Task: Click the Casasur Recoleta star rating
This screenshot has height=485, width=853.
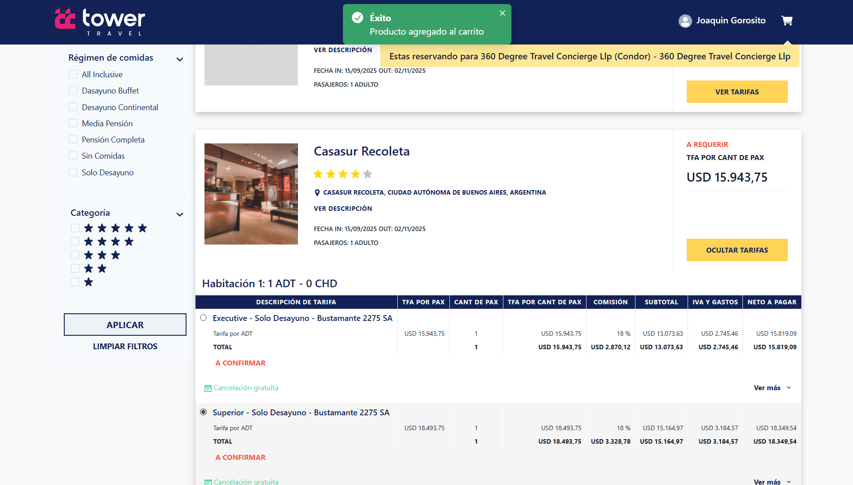Action: 343,174
